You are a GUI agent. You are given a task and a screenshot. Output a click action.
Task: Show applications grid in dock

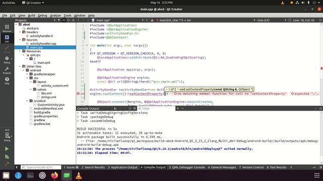[317, 175]
